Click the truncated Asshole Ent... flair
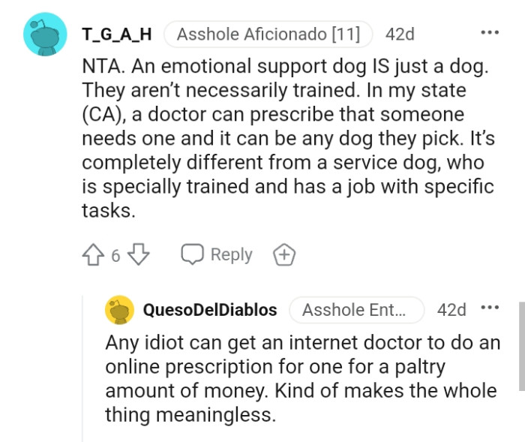This screenshot has height=442, width=525. point(356,310)
